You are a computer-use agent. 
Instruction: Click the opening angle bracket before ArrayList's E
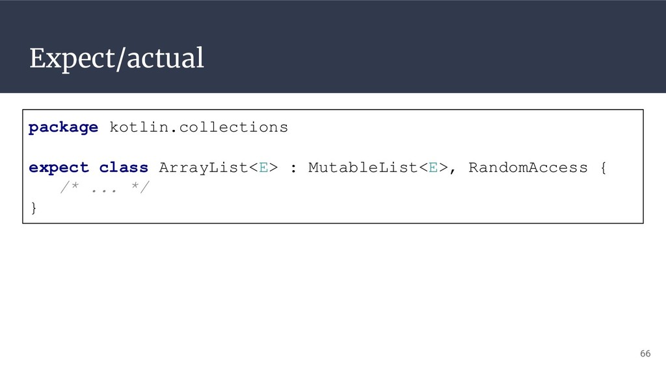(254, 168)
